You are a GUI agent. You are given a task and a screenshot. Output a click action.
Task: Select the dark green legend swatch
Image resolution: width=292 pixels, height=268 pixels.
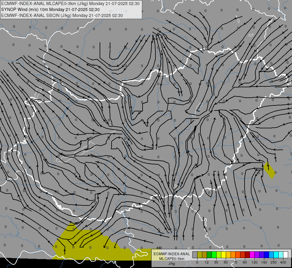coord(209,255)
